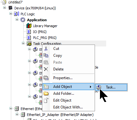Choose Delete from the context menu
This screenshot has width=137, height=120.
click(x=68, y=69)
